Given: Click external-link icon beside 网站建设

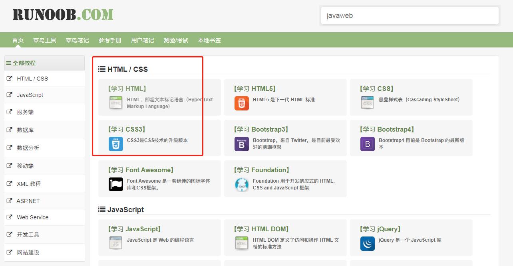Looking at the screenshot, I should tap(9, 252).
